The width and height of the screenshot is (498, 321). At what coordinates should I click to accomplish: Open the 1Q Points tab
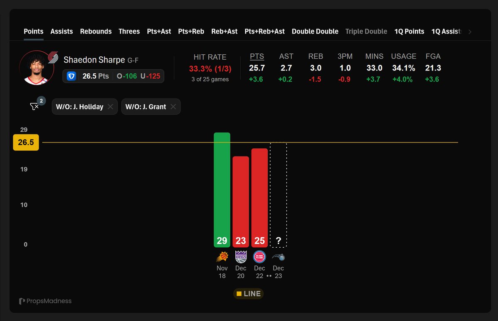coord(409,31)
